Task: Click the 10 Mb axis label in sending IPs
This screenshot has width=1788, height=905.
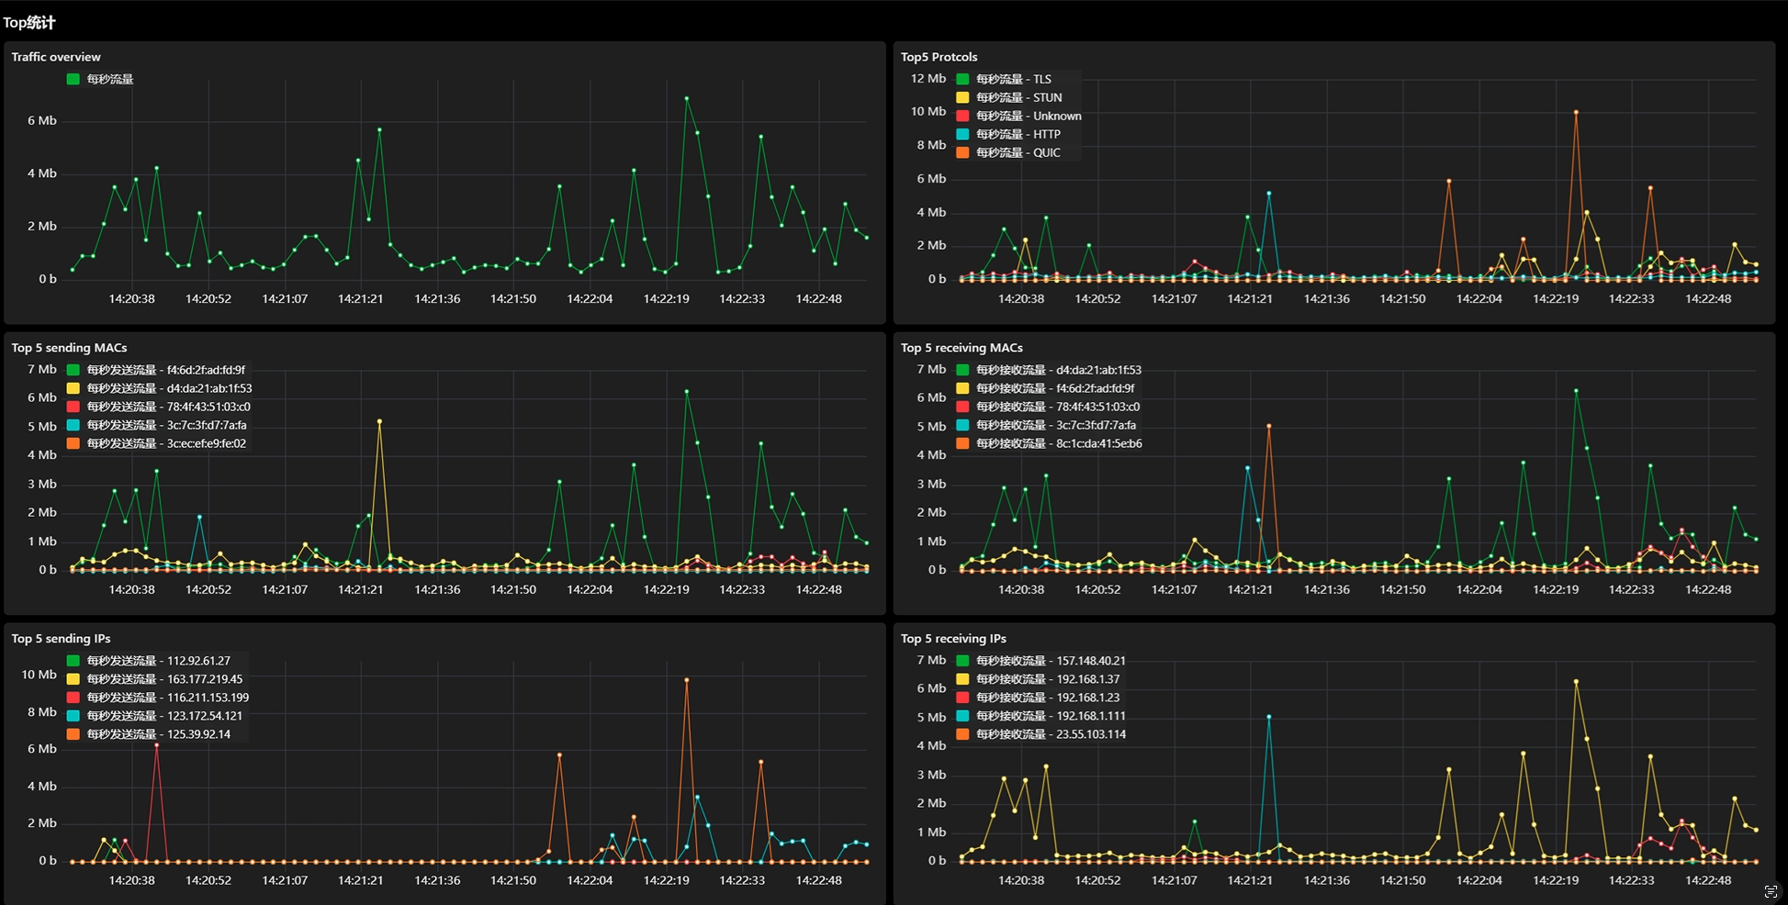Action: (x=39, y=675)
